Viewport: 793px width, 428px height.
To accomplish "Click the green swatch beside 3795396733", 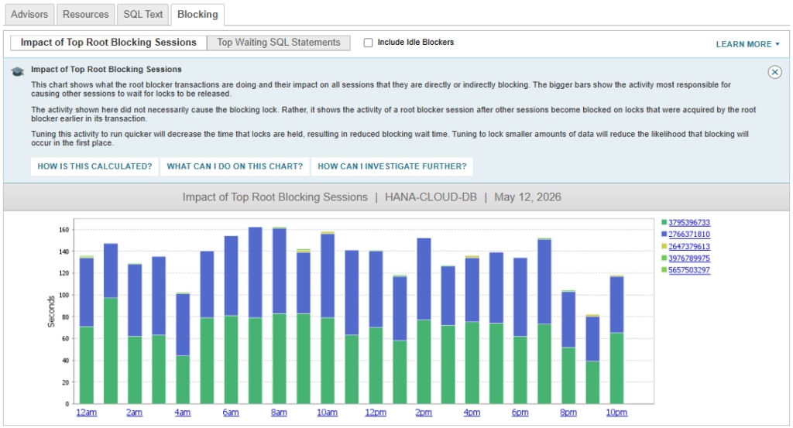I will (x=664, y=222).
